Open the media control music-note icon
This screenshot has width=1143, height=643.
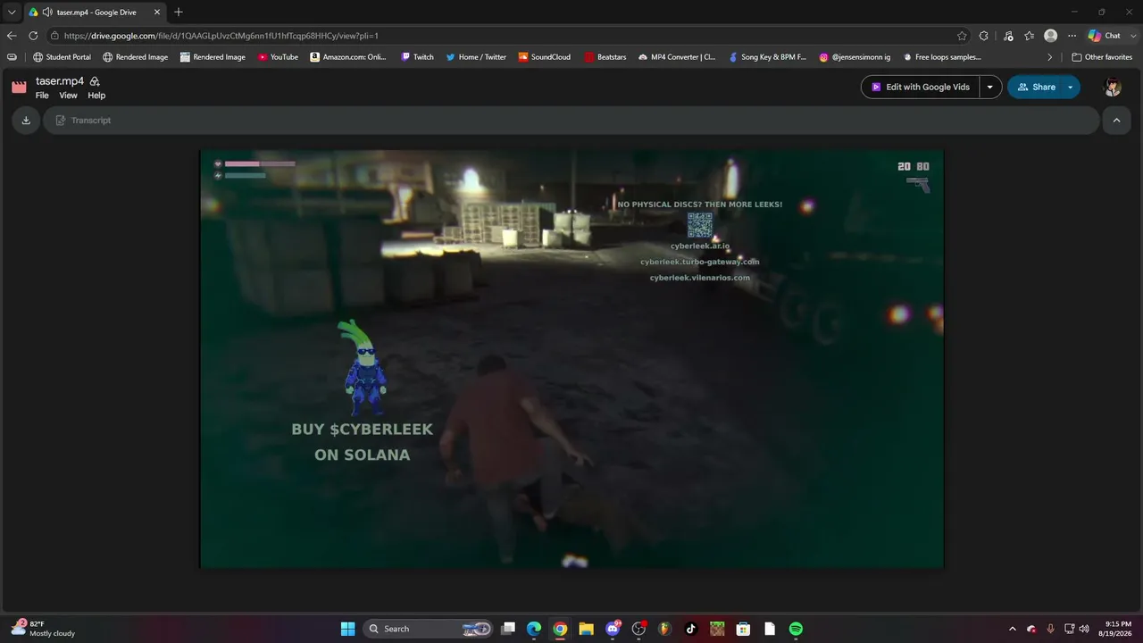[x=1008, y=36]
